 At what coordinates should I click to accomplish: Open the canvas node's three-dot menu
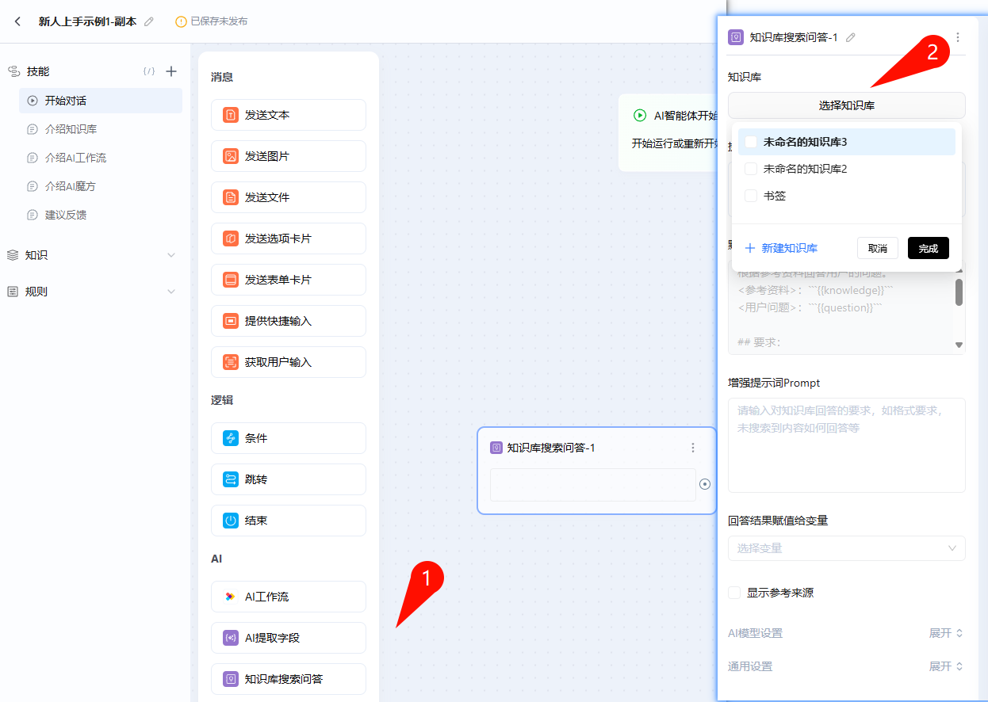(x=693, y=448)
